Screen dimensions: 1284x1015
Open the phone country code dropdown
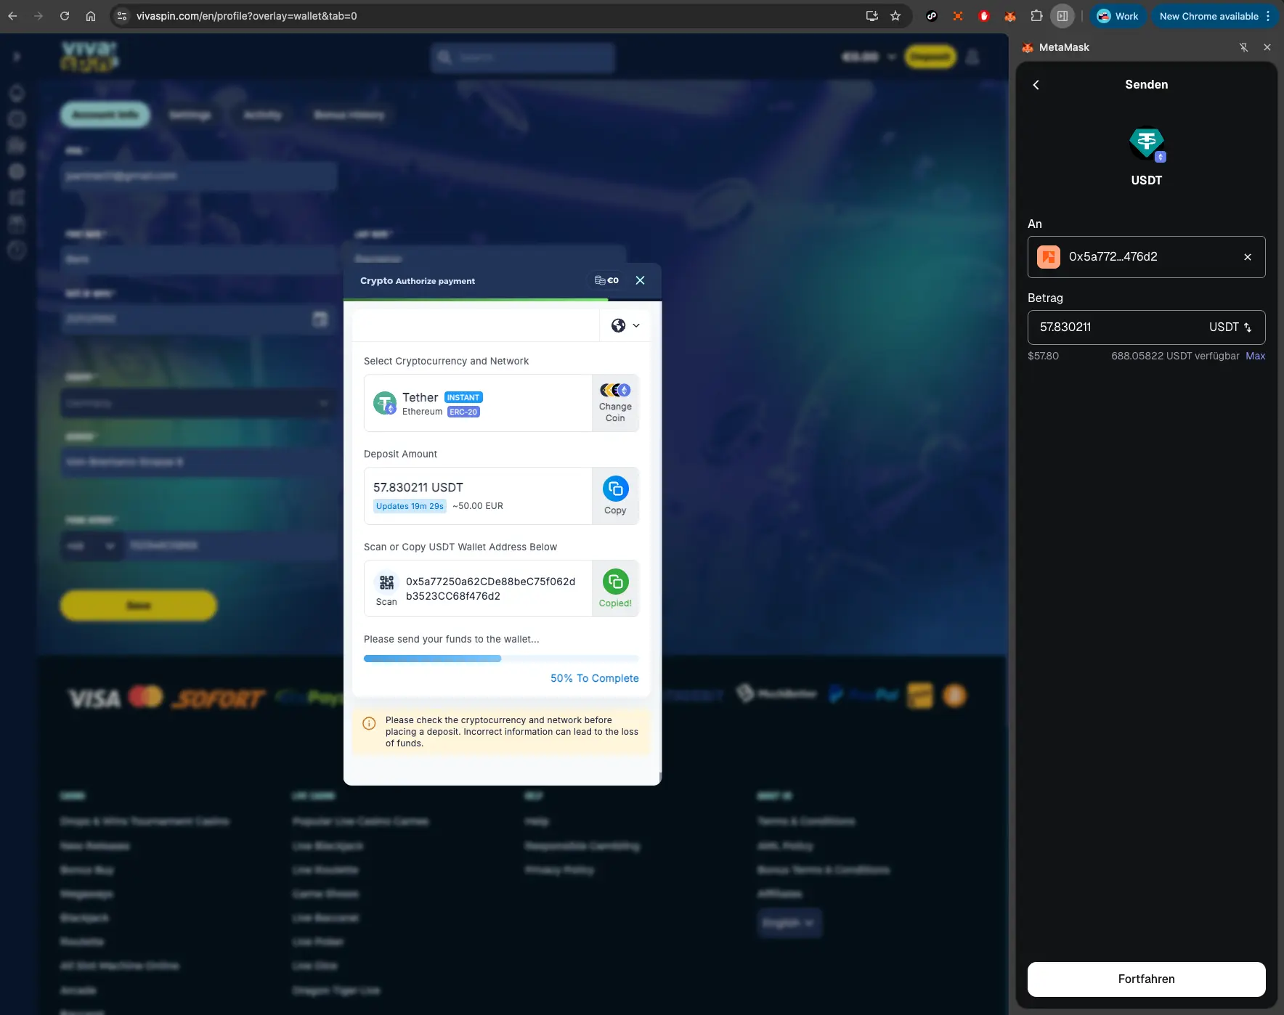pyautogui.click(x=92, y=546)
